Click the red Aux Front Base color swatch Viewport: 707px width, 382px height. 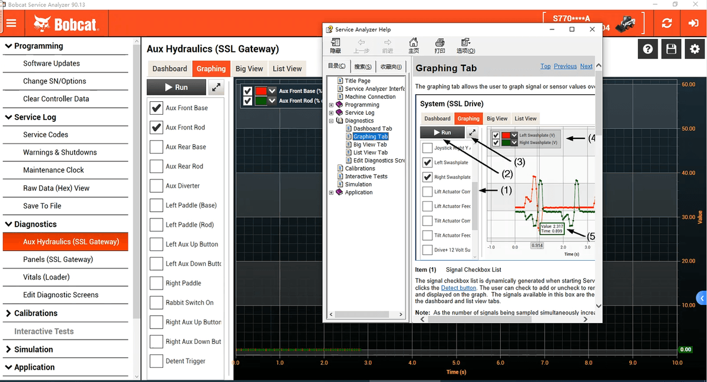260,91
